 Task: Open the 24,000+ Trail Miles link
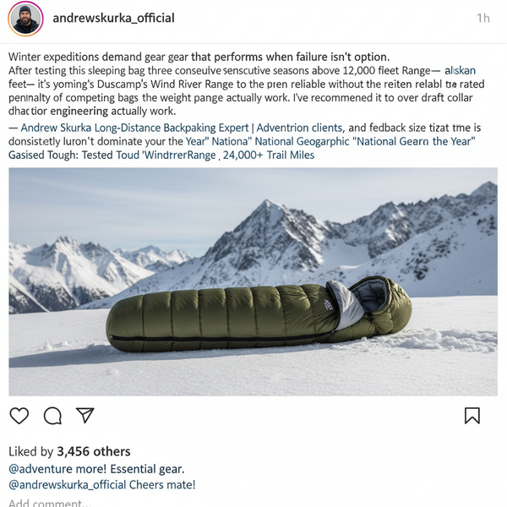(269, 155)
